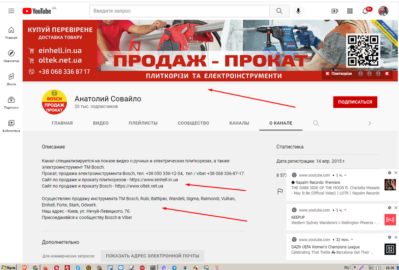Viewport: 399px width, 270px height.
Task: Open Brave browser in taskbar
Action: 24,267
